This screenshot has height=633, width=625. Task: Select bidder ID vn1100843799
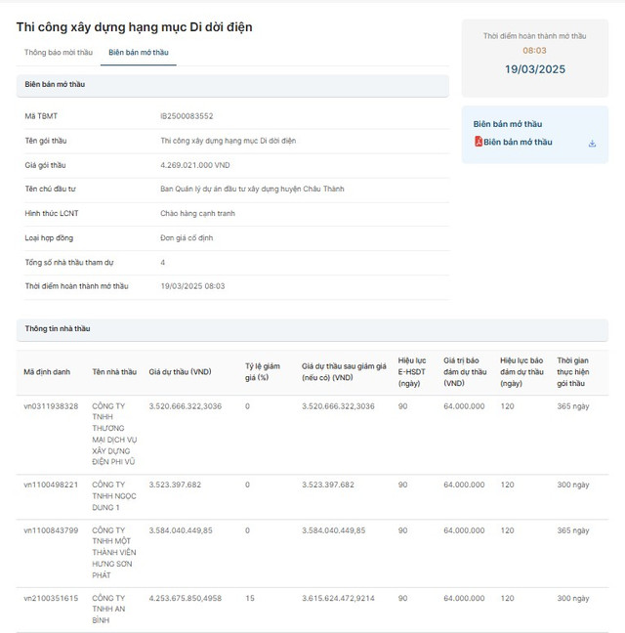(51, 530)
